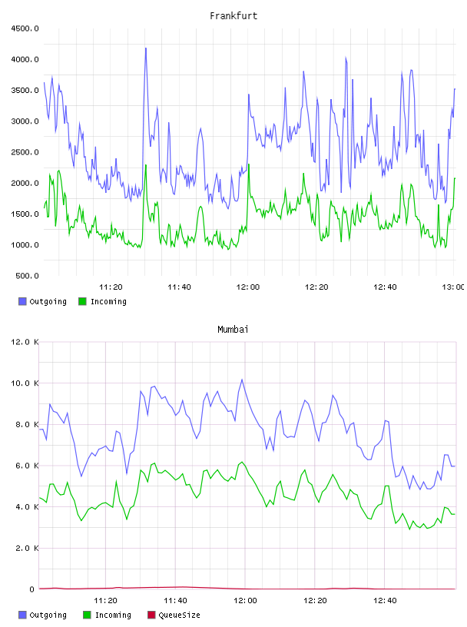Click the Outgoing legend label under Mumbai chart
Screen dimensions: 467x627
point(48,615)
